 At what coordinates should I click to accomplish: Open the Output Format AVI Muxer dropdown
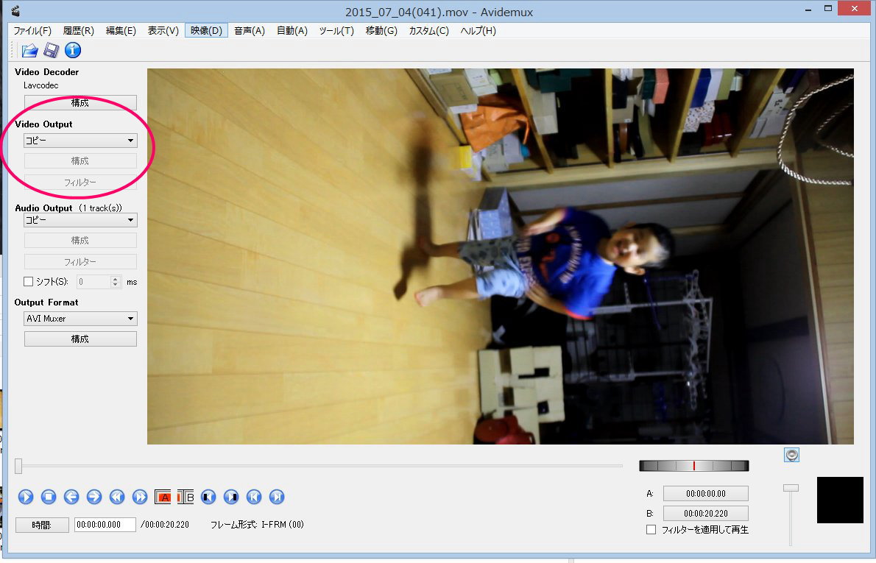point(80,319)
